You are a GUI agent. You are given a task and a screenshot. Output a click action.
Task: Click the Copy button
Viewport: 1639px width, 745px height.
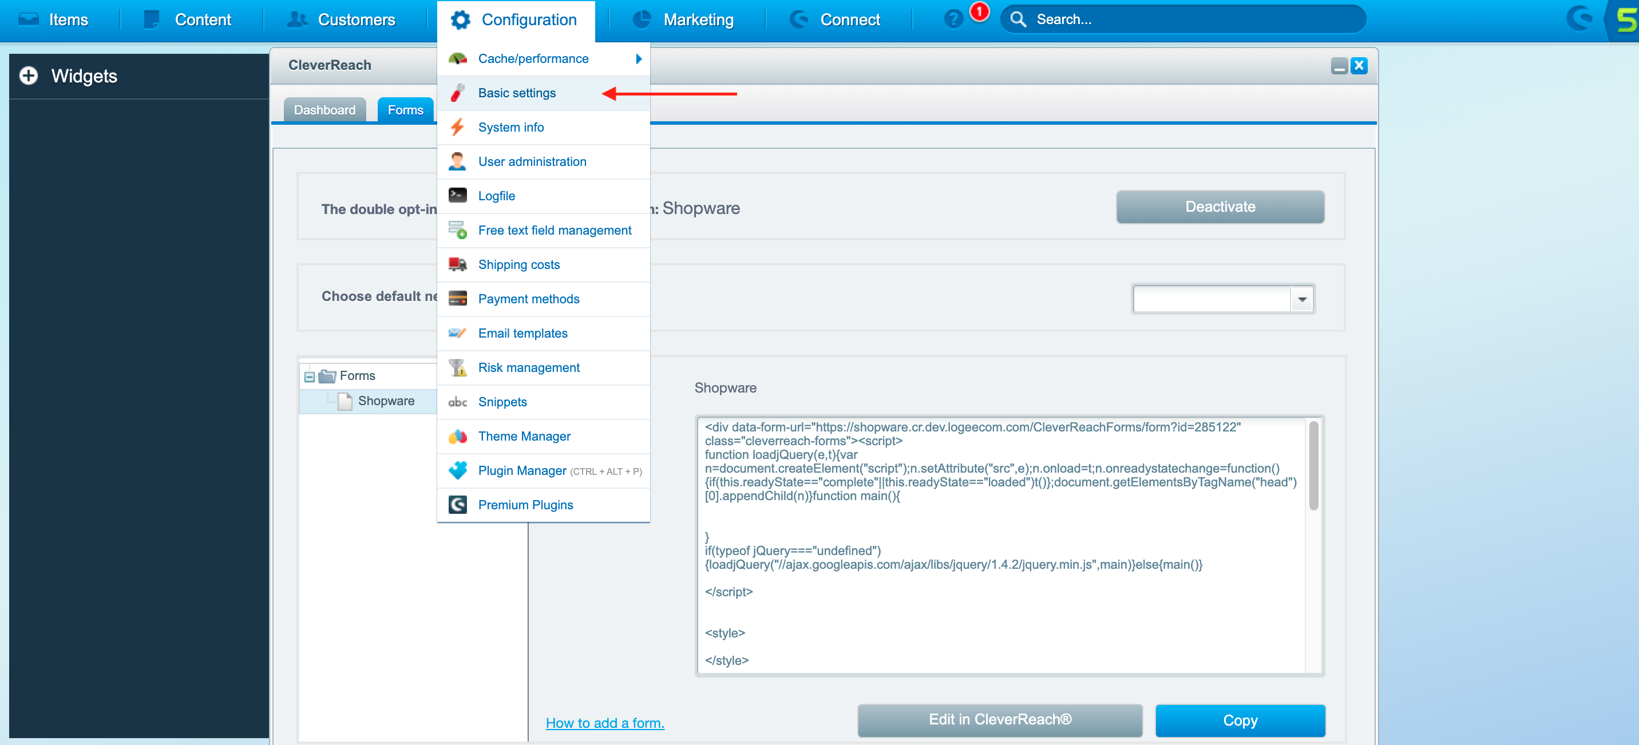click(x=1240, y=720)
